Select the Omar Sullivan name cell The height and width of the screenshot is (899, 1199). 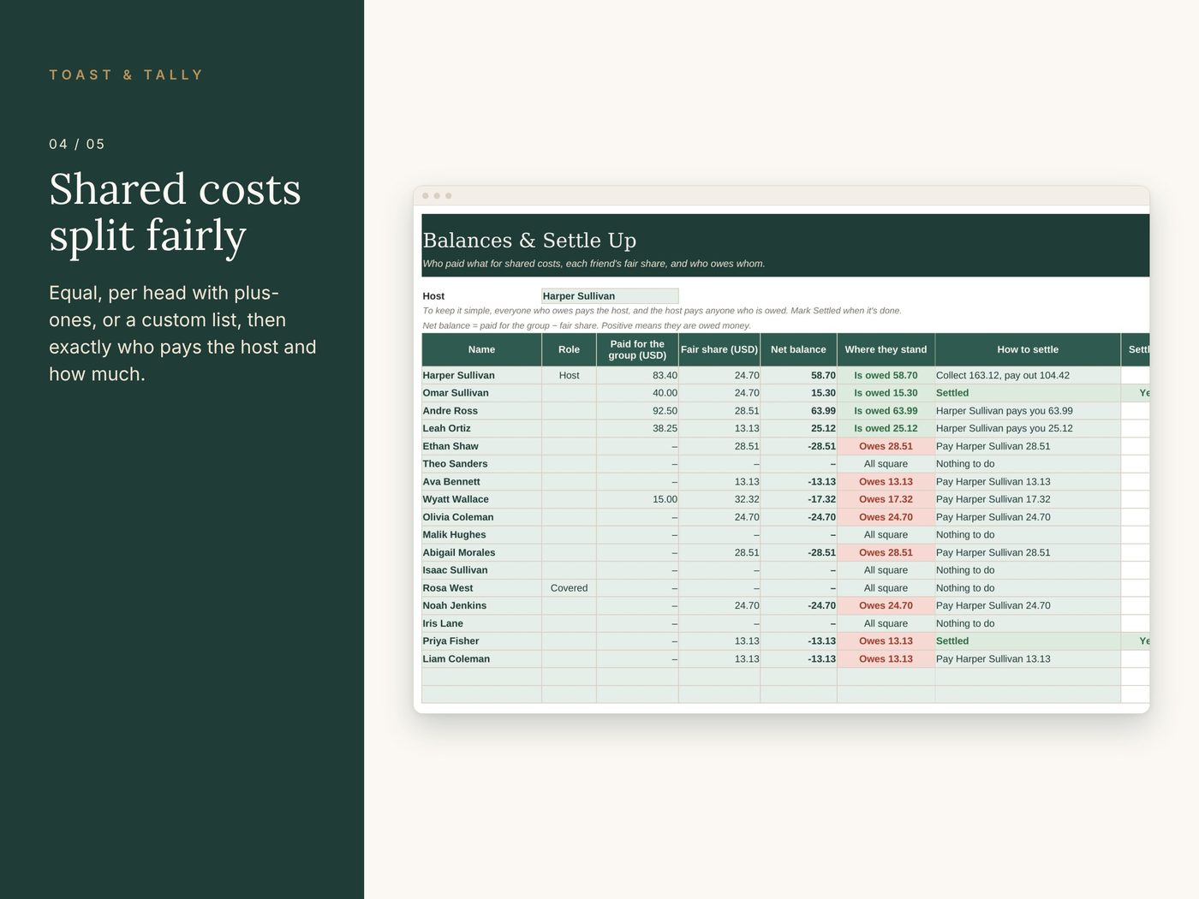coord(481,393)
